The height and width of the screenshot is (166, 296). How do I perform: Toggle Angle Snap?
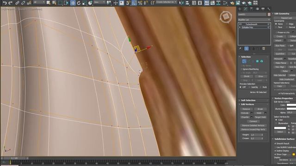click(x=134, y=3)
